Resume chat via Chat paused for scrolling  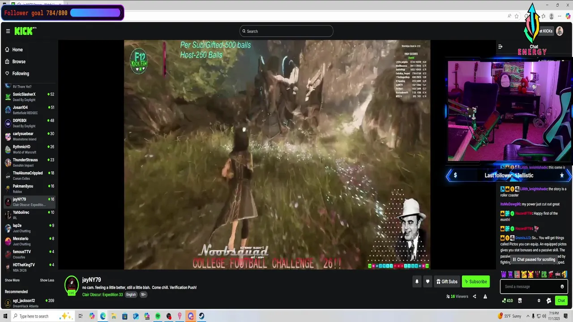coord(534,259)
